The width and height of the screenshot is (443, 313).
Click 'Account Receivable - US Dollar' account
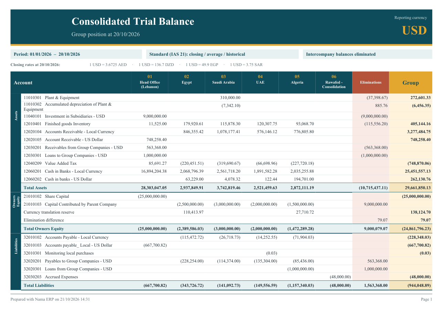point(63,140)
